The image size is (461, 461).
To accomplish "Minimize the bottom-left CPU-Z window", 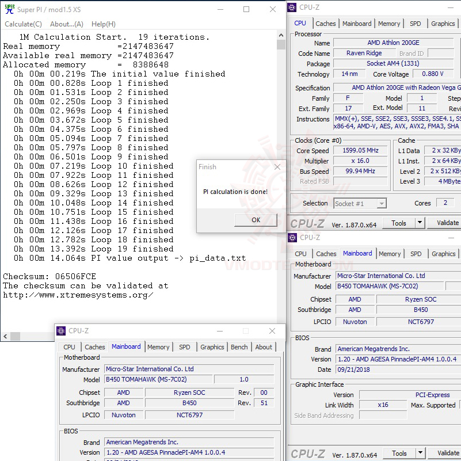I will point(220,331).
